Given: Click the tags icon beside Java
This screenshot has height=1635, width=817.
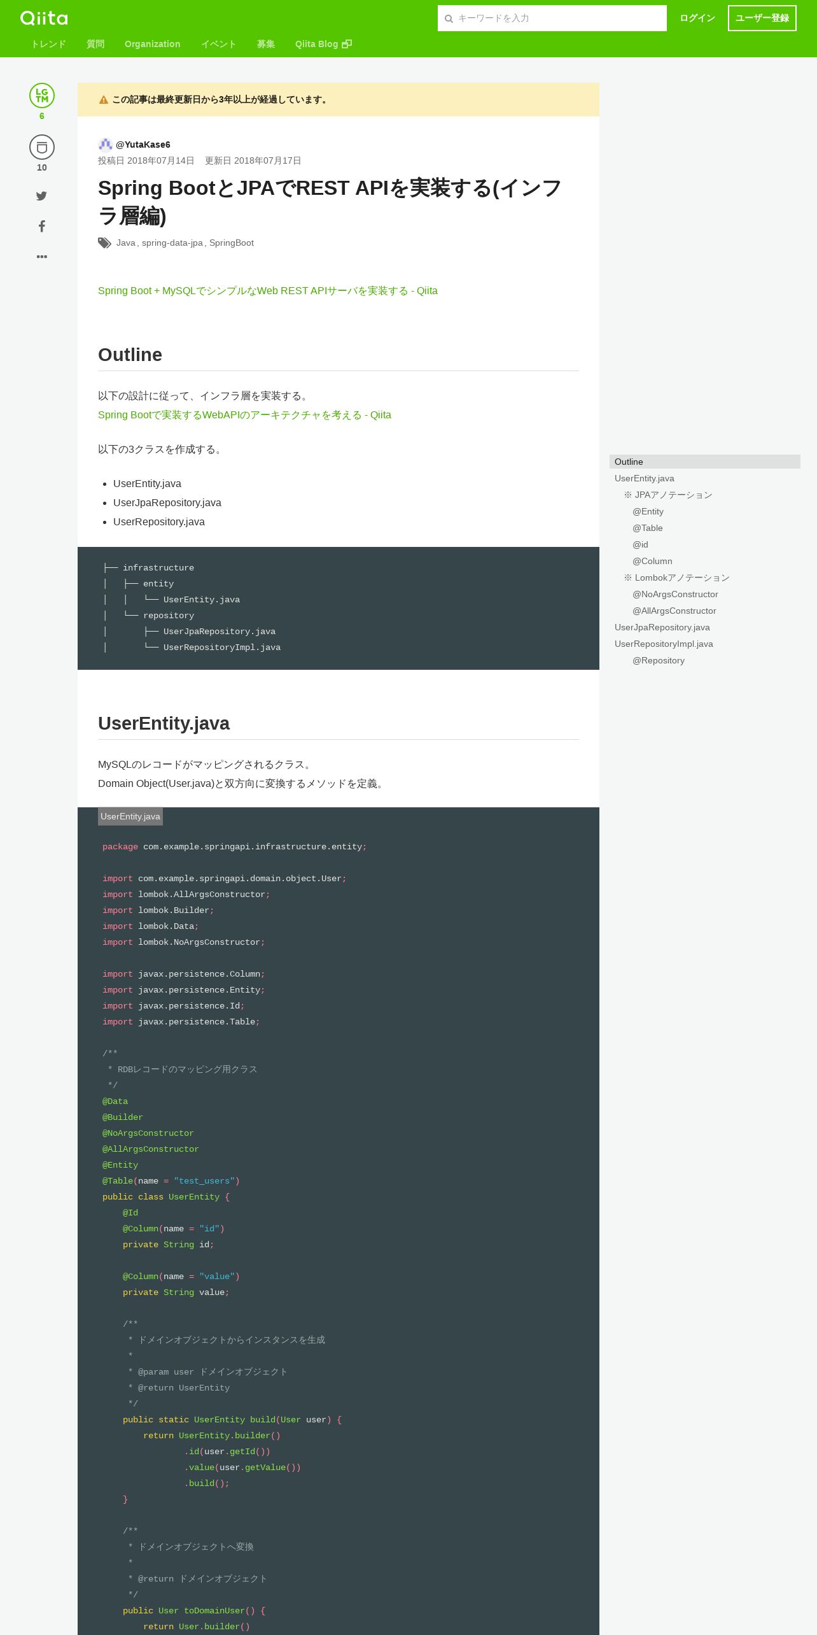Looking at the screenshot, I should (104, 243).
